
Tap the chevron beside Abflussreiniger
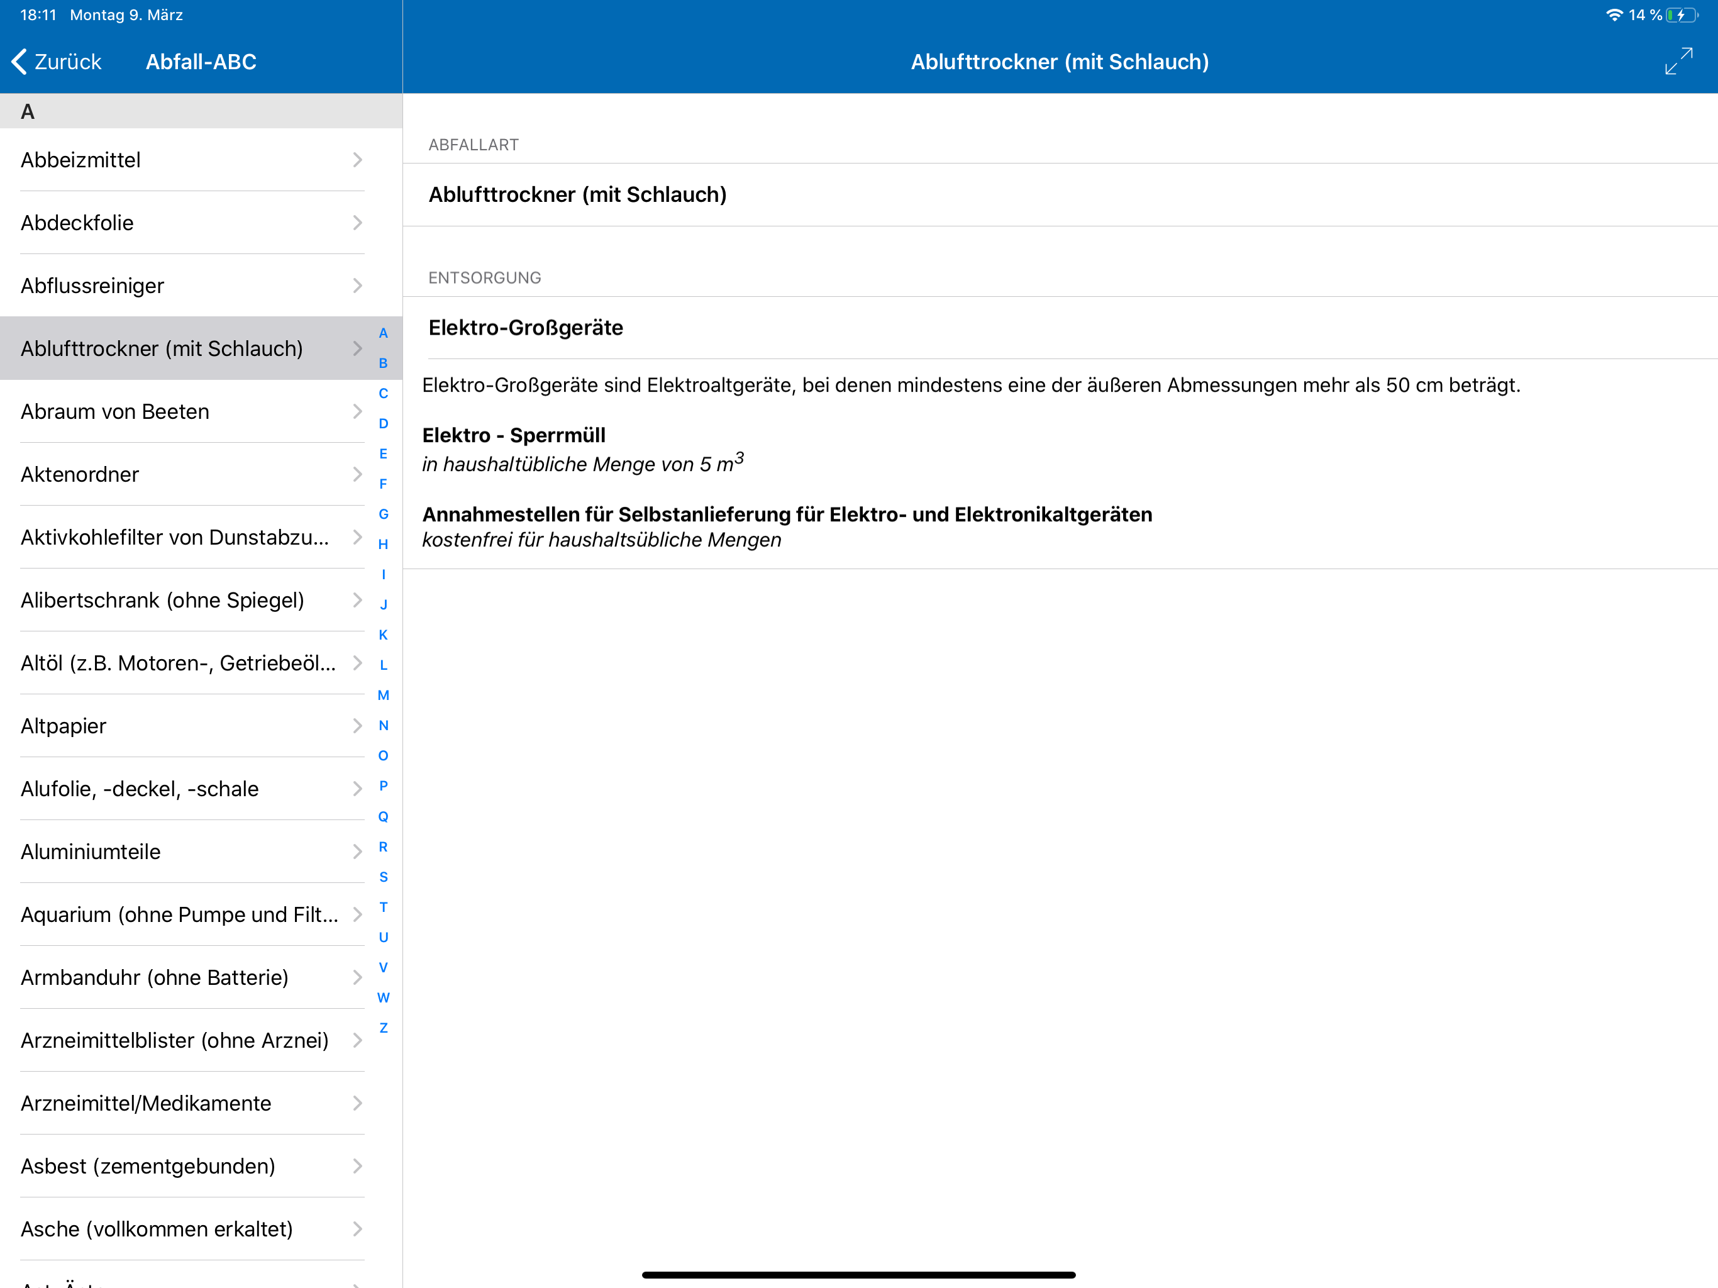click(x=357, y=286)
